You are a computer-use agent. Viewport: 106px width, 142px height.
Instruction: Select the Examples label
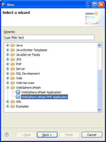click(x=22, y=106)
